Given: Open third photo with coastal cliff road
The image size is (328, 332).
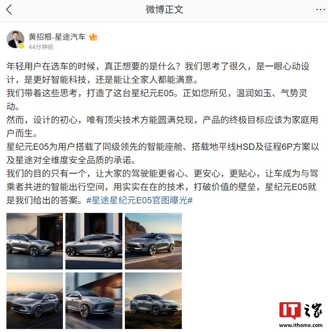Looking at the screenshot, I should [x=153, y=241].
